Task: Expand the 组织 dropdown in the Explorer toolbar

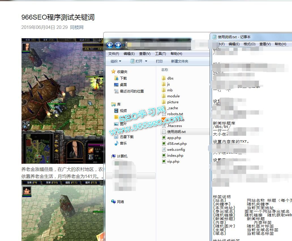Action: [x=116, y=61]
